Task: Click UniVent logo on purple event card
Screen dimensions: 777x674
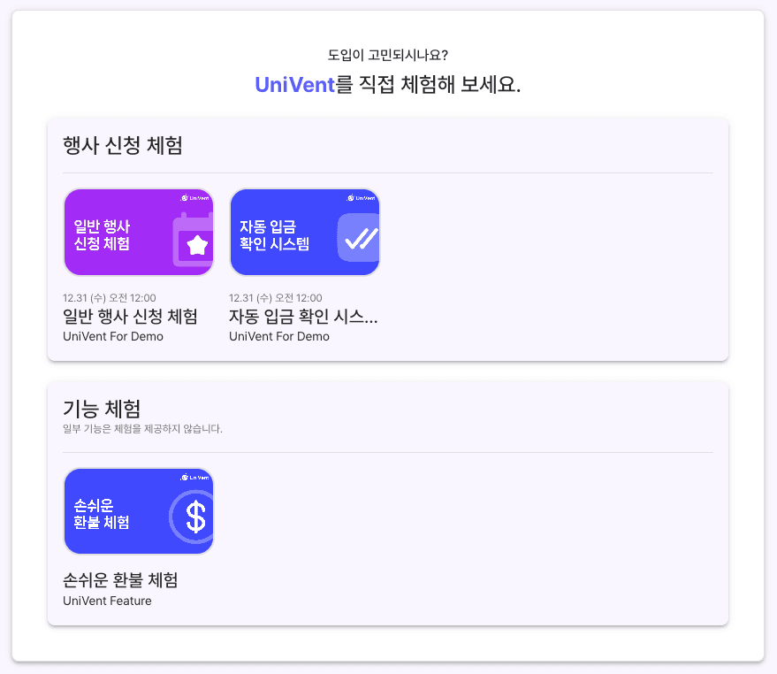Action: click(195, 198)
